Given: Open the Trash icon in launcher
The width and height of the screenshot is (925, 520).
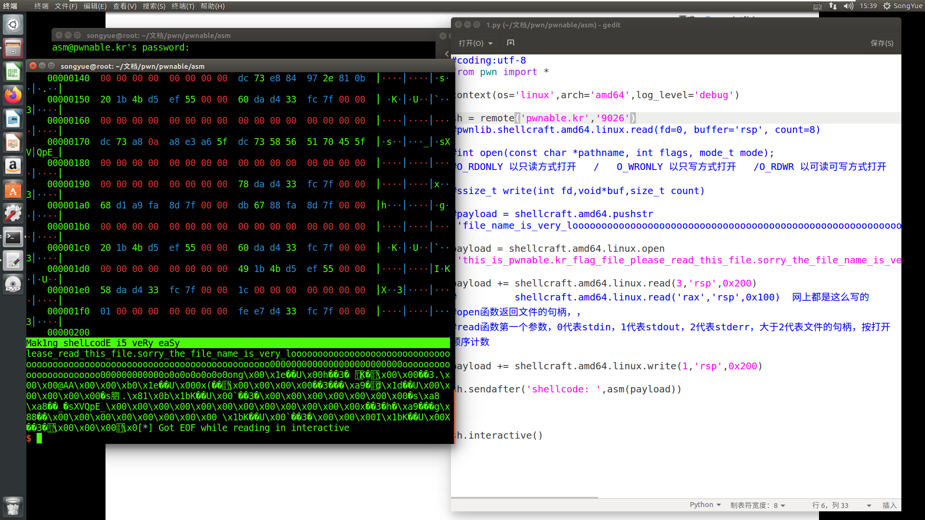Looking at the screenshot, I should point(13,507).
